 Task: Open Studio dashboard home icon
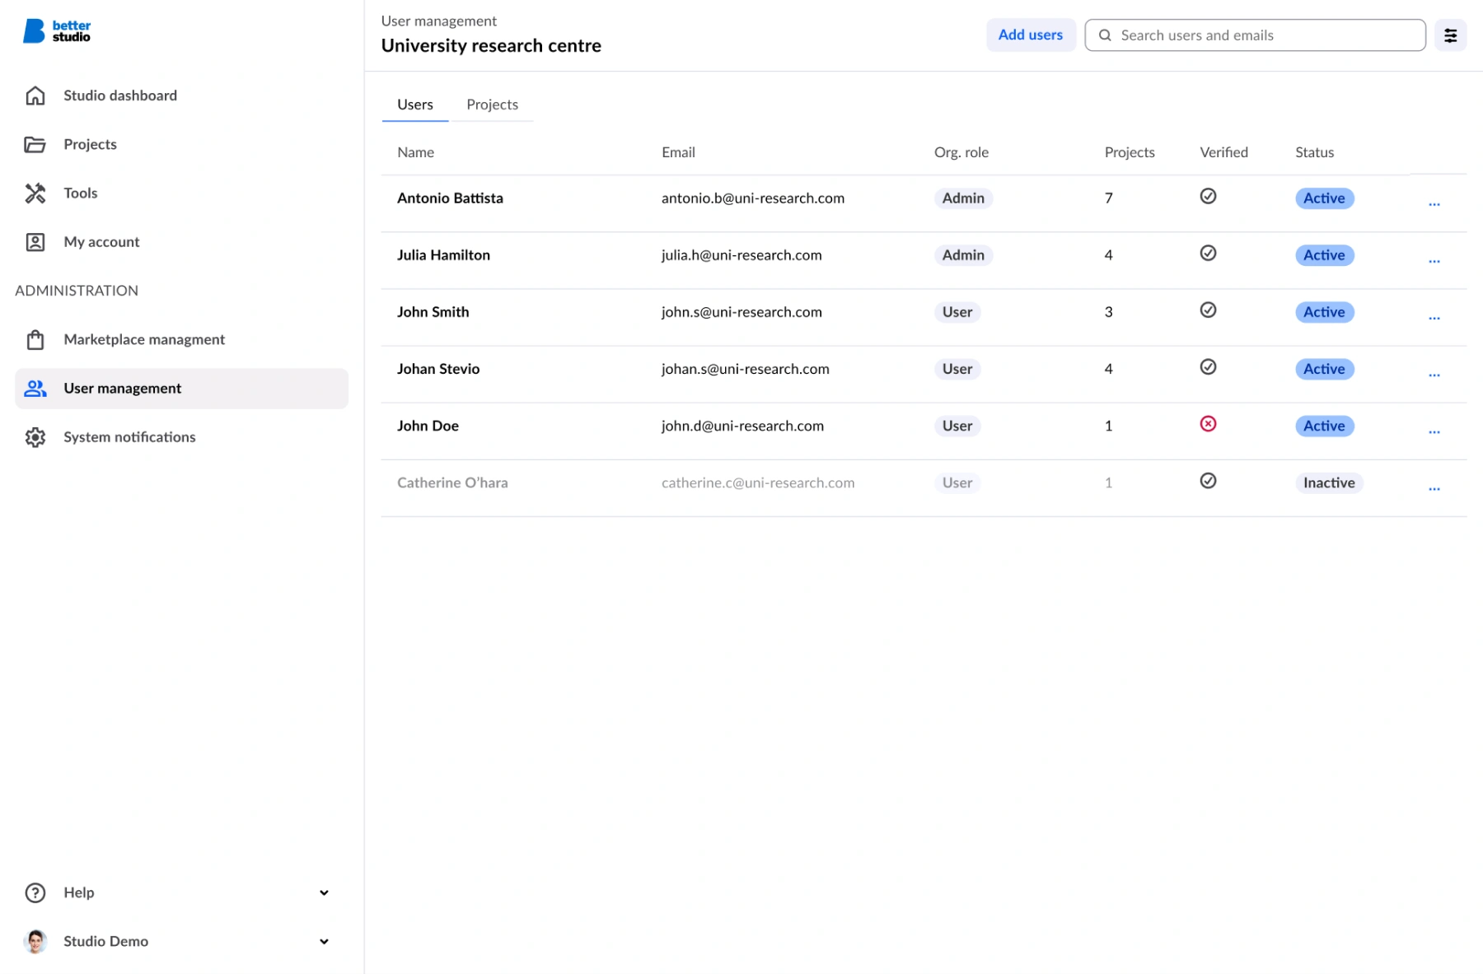(x=35, y=96)
